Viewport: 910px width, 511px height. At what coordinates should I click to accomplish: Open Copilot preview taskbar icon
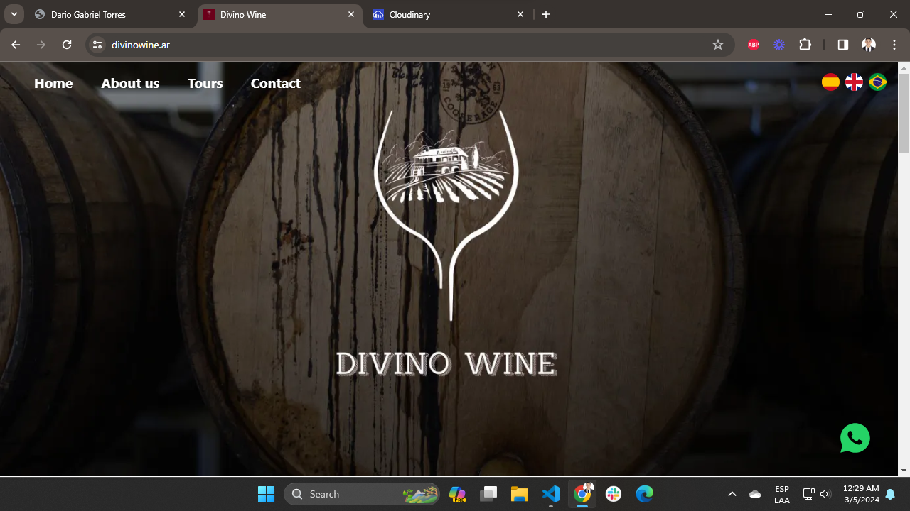(x=457, y=494)
